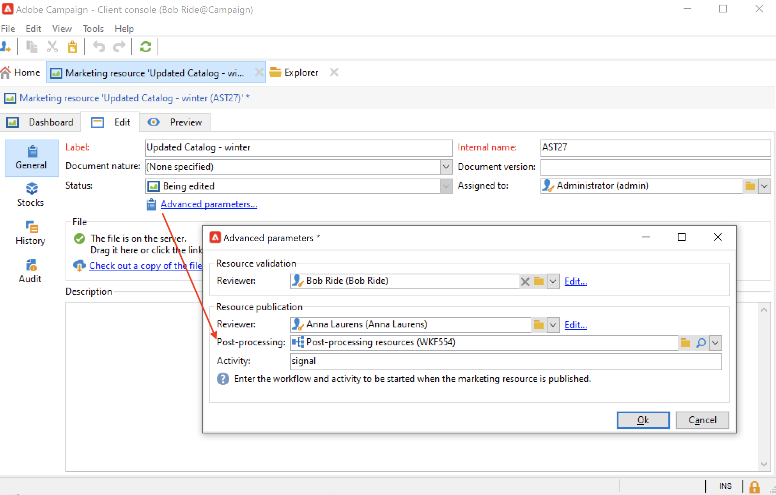The height and width of the screenshot is (495, 776).
Task: Click the Undo arrow in toolbar
Action: (x=99, y=47)
